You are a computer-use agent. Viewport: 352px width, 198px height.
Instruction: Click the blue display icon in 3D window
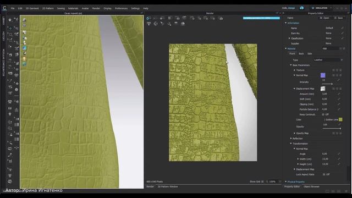pos(24,48)
